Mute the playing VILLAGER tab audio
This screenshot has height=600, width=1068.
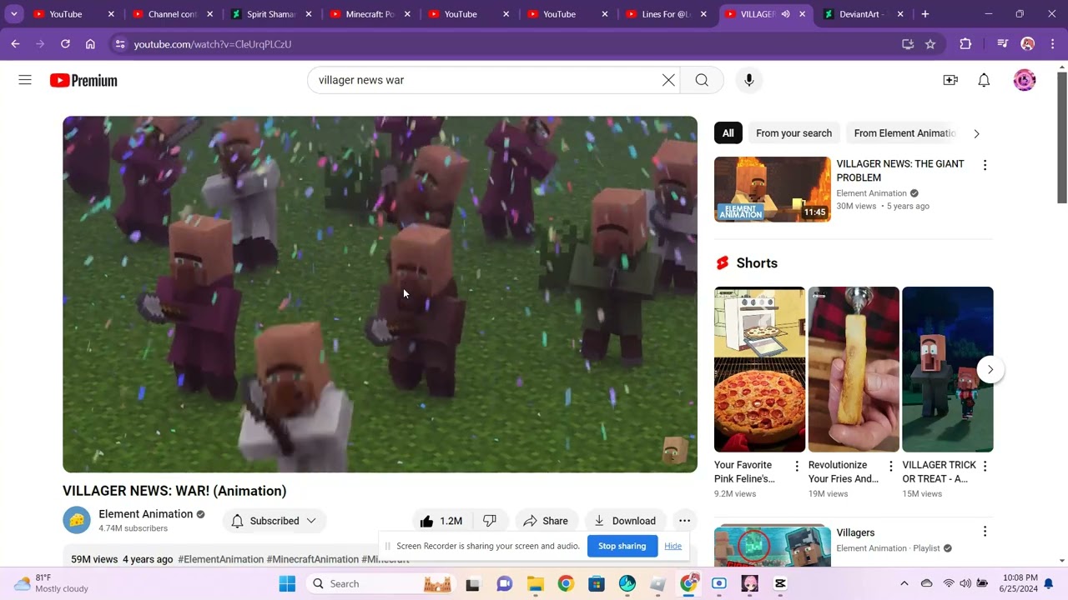point(785,14)
